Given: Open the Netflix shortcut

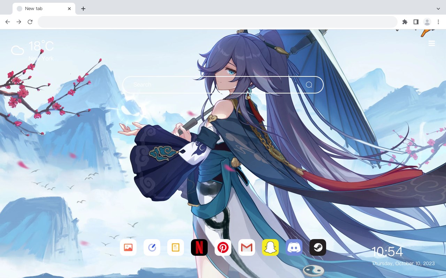Looking at the screenshot, I should 199,247.
